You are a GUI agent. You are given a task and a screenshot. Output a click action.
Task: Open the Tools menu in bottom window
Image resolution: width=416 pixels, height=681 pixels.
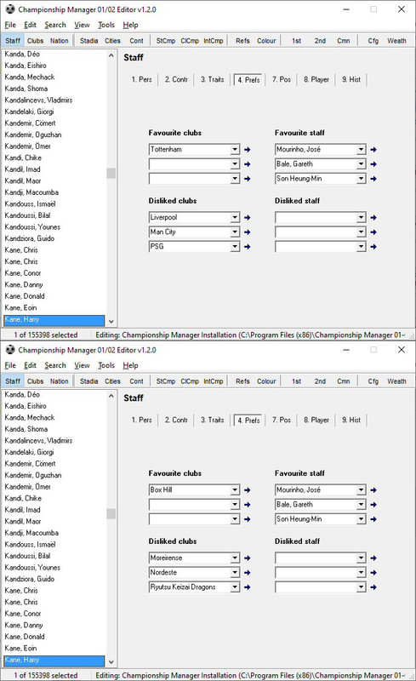click(106, 366)
